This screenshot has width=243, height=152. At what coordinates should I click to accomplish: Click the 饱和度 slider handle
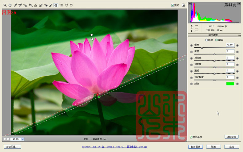(x=214, y=67)
